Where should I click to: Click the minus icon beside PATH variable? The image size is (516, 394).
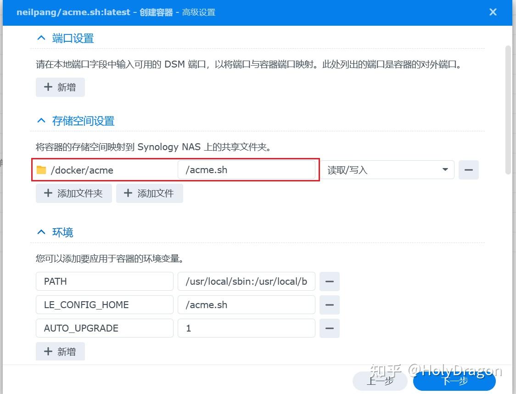[x=329, y=281]
